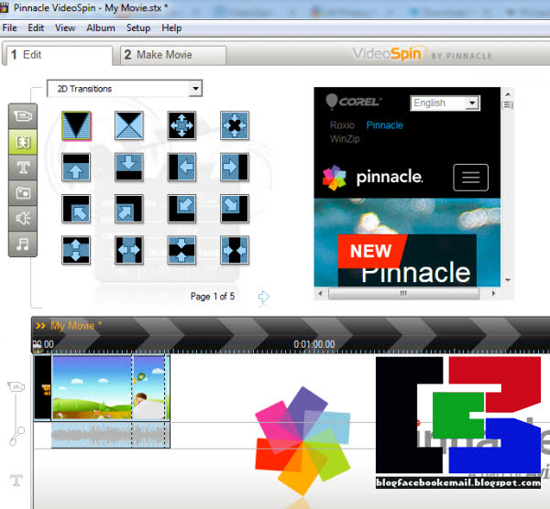Click the audio waveform track clip
The height and width of the screenshot is (509, 550).
(111, 435)
